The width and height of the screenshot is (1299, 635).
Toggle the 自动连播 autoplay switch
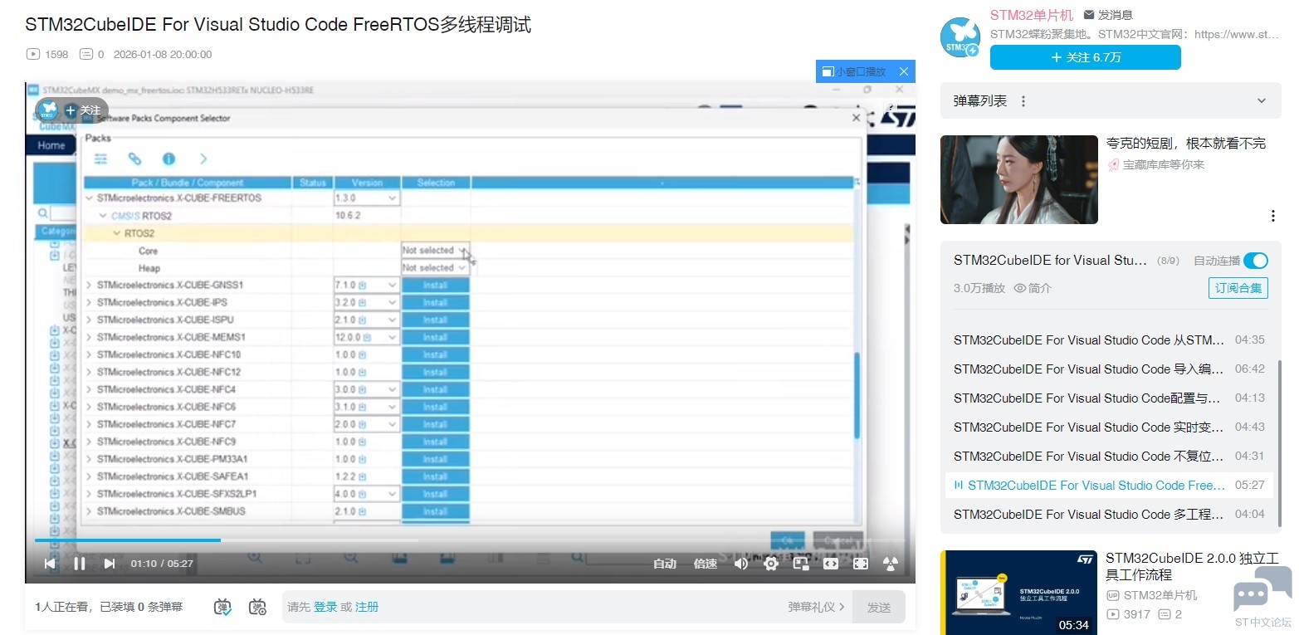[1255, 261]
